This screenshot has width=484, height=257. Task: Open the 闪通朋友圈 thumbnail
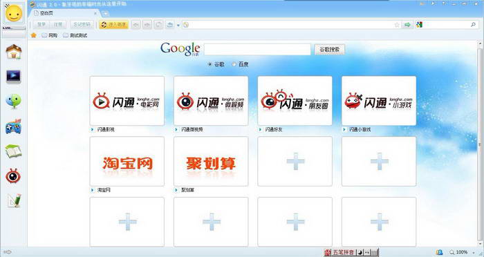295,101
